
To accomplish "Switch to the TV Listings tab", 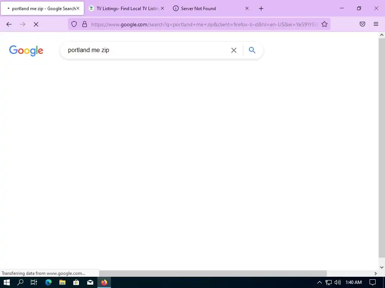I will pyautogui.click(x=124, y=9).
